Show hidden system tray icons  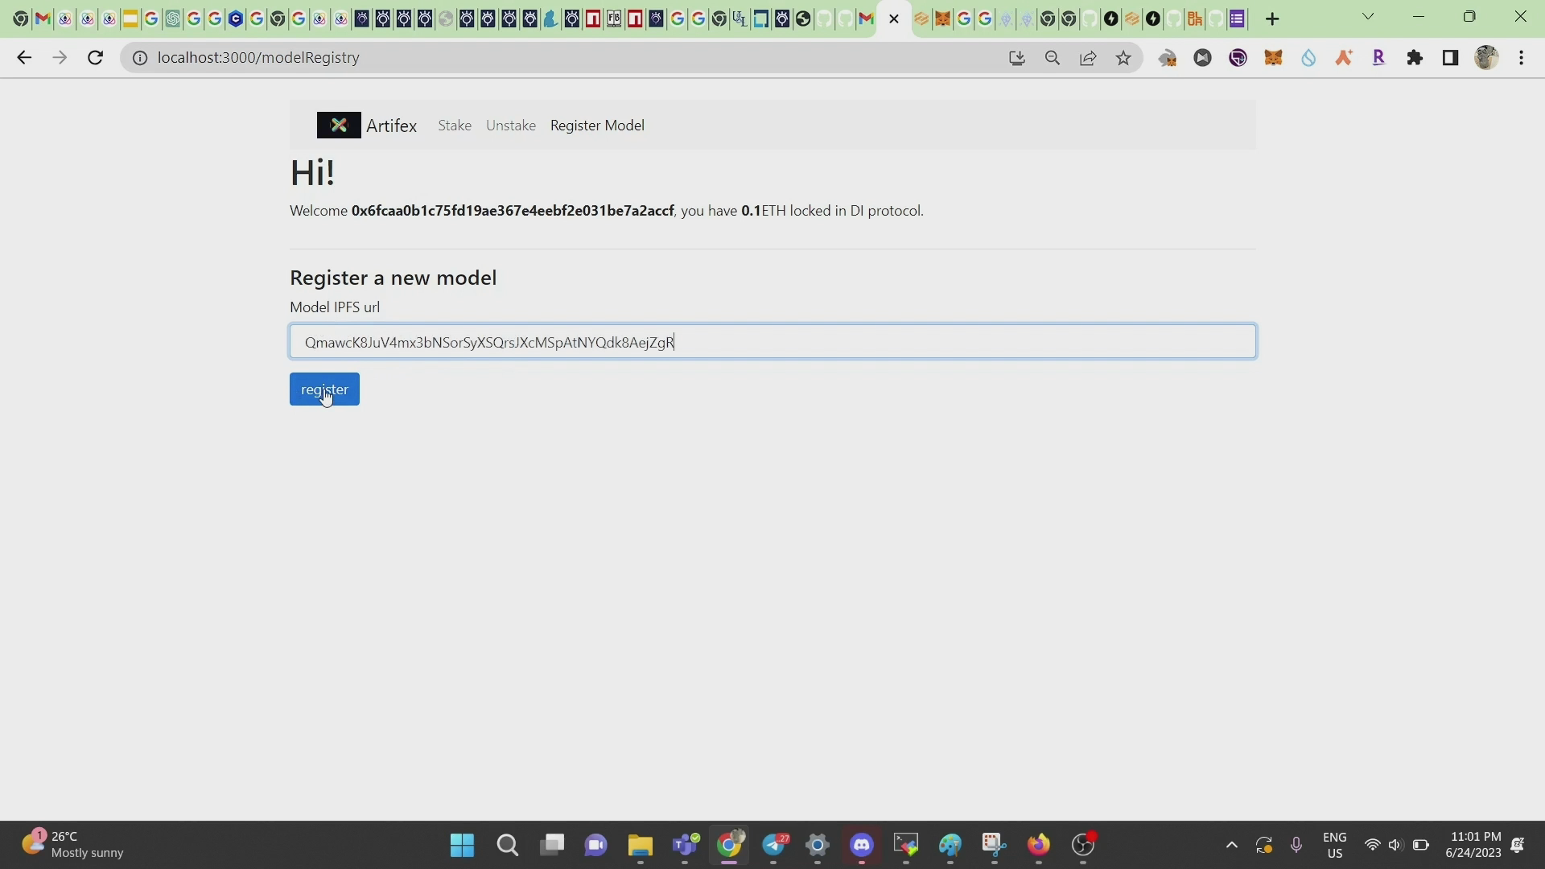pos(1231,845)
